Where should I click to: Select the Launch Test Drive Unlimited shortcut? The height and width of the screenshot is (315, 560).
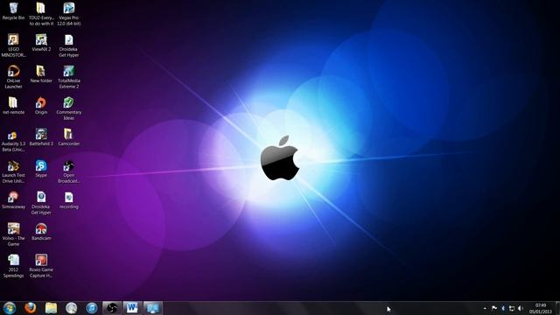(13, 171)
